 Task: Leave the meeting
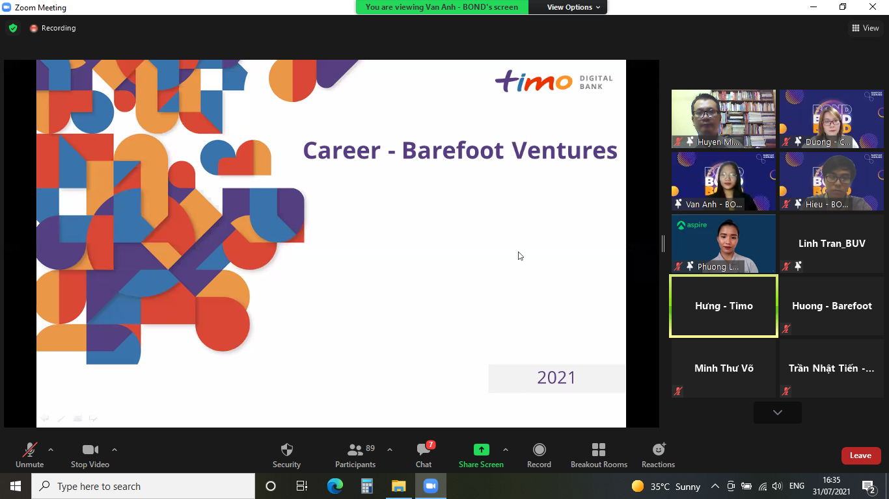(860, 455)
